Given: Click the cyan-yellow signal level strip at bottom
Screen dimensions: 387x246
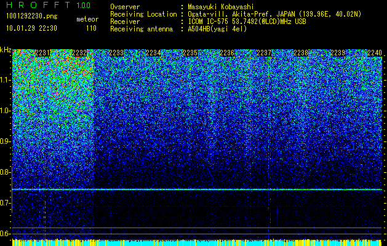Looking at the screenshot, I should (197, 242).
